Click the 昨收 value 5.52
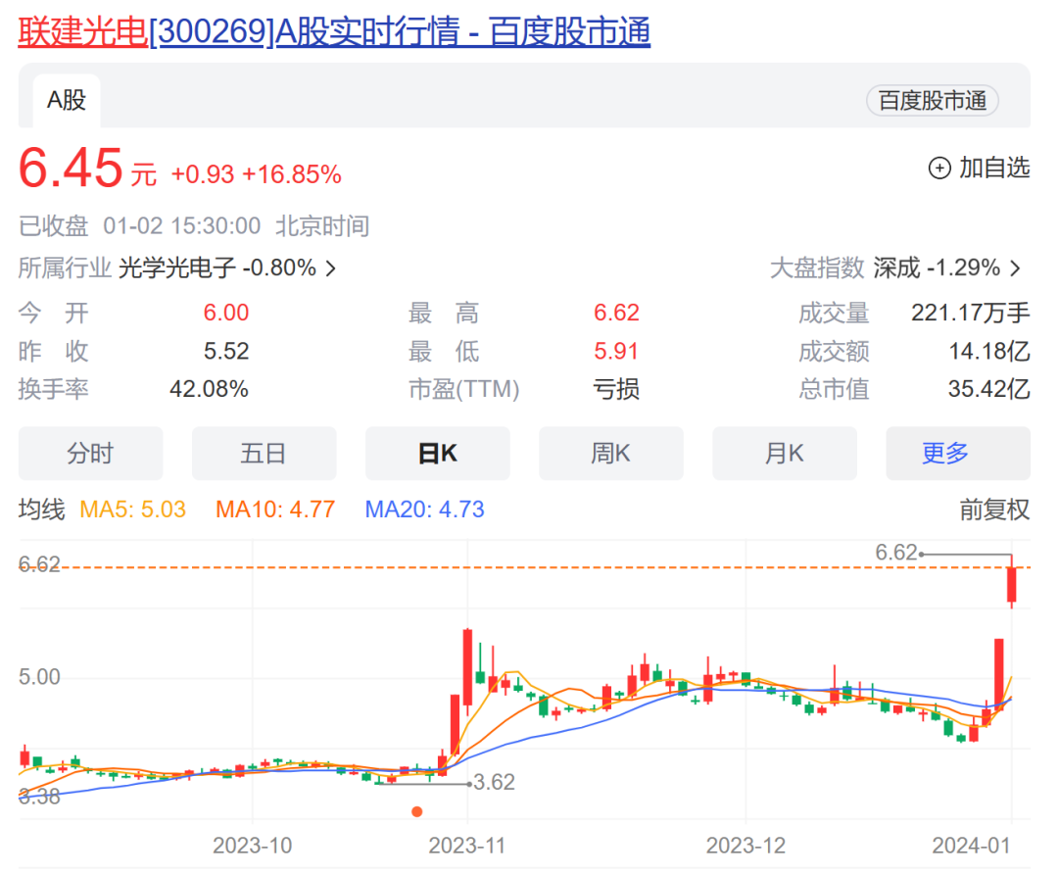Viewport: 1058px width, 874px height. (226, 351)
